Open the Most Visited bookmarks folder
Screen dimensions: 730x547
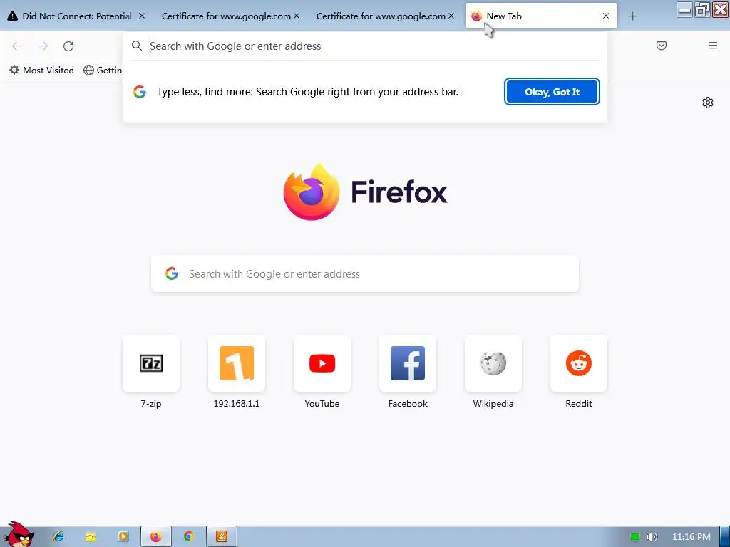click(x=41, y=70)
